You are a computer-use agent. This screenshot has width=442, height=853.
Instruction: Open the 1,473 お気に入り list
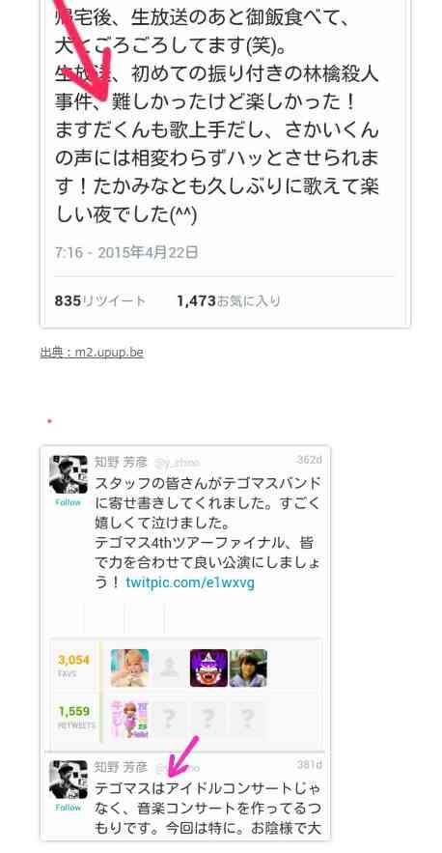[x=229, y=300]
